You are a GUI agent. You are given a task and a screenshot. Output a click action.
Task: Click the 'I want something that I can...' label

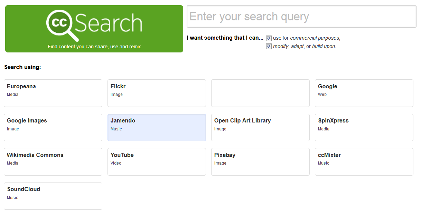225,38
